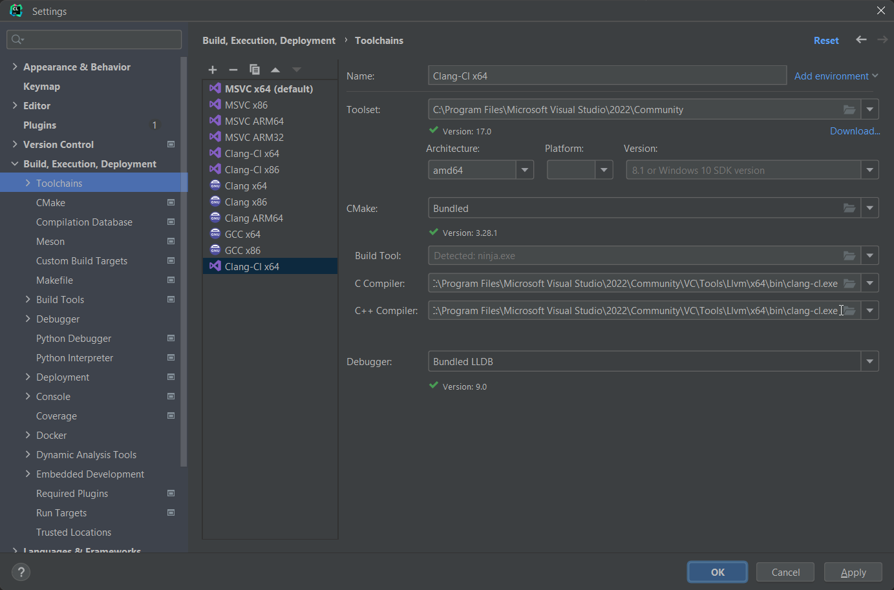
Task: Select MSVC x86 toolchain
Action: (270, 105)
